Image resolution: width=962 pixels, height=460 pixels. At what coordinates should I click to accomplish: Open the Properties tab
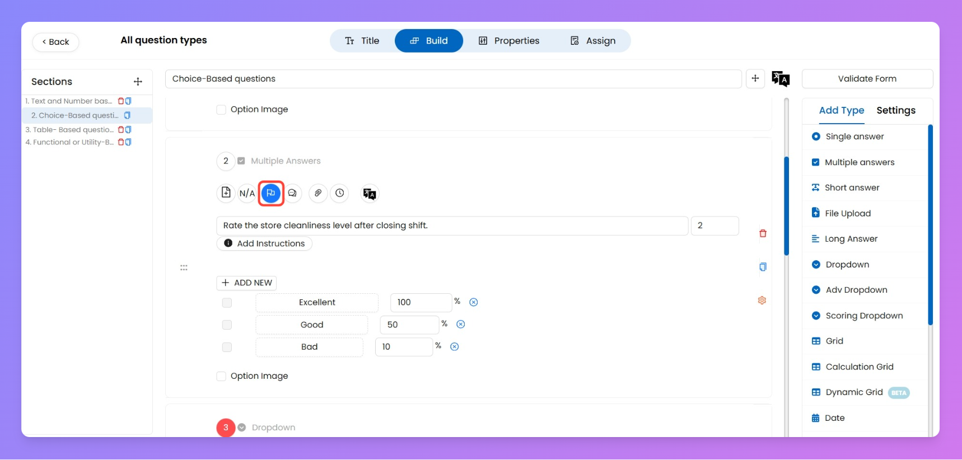point(509,41)
